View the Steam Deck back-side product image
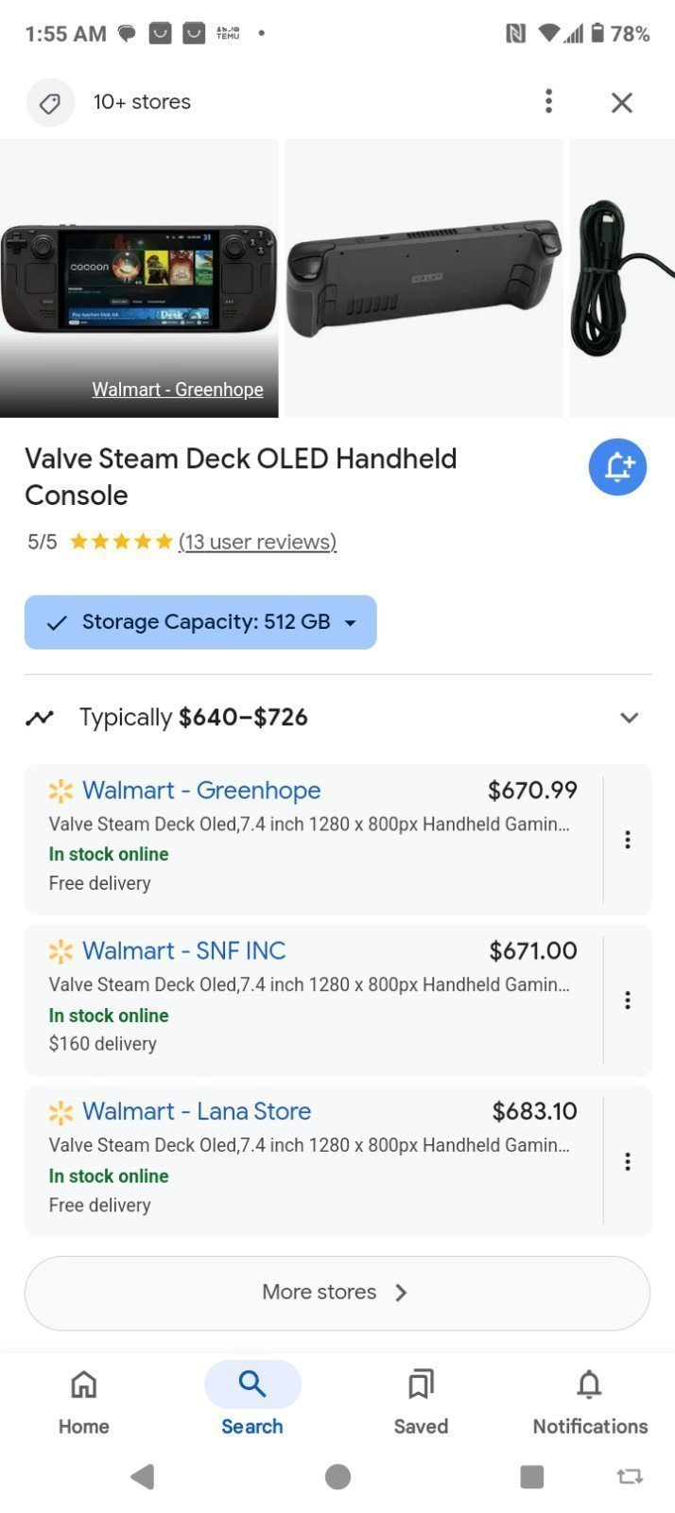Viewport: 675px width, 1513px height. pos(424,278)
